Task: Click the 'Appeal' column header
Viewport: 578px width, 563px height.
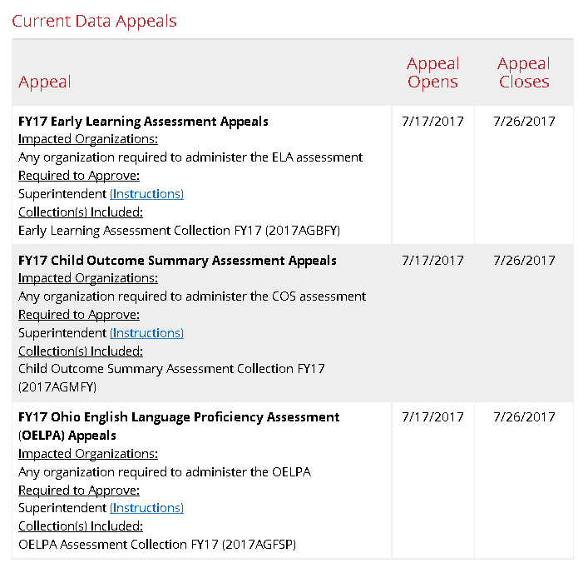Action: click(x=45, y=82)
